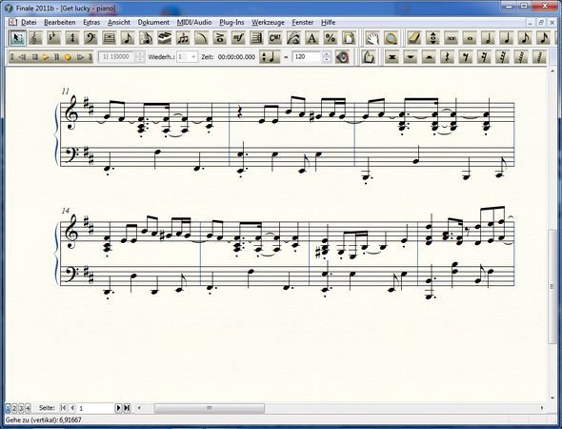Open playback settings speaker icon
Viewport: 562px width, 429px height.
pyautogui.click(x=343, y=56)
